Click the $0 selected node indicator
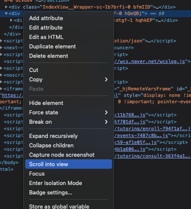Image resolution: width=191 pixels, height=209 pixels. [x=161, y=14]
